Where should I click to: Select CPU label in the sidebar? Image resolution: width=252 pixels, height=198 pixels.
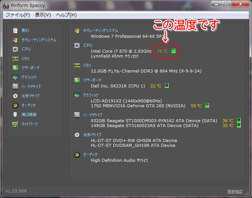(26, 49)
